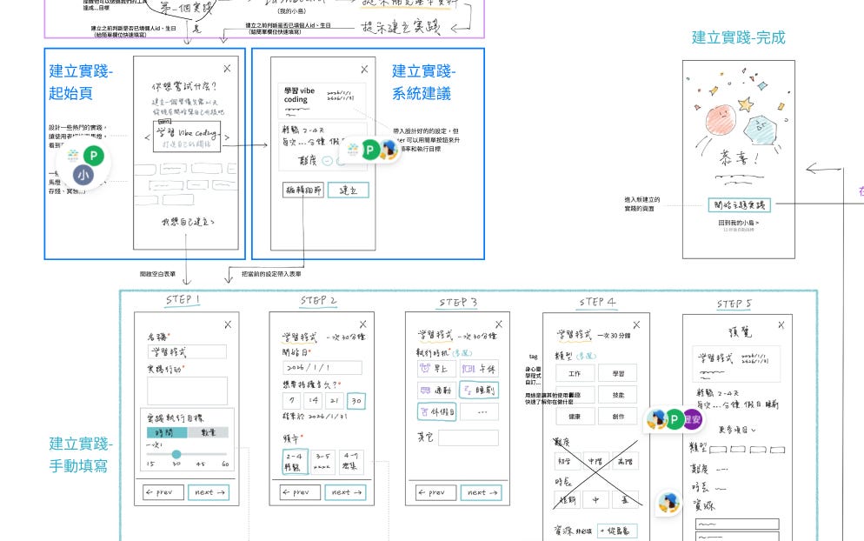This screenshot has width=864, height=541.
Task: Click next button in STEP 3
Action: (x=481, y=492)
